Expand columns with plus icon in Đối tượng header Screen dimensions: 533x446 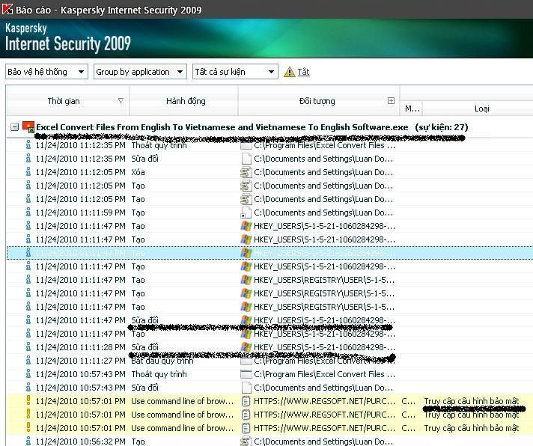391,100
